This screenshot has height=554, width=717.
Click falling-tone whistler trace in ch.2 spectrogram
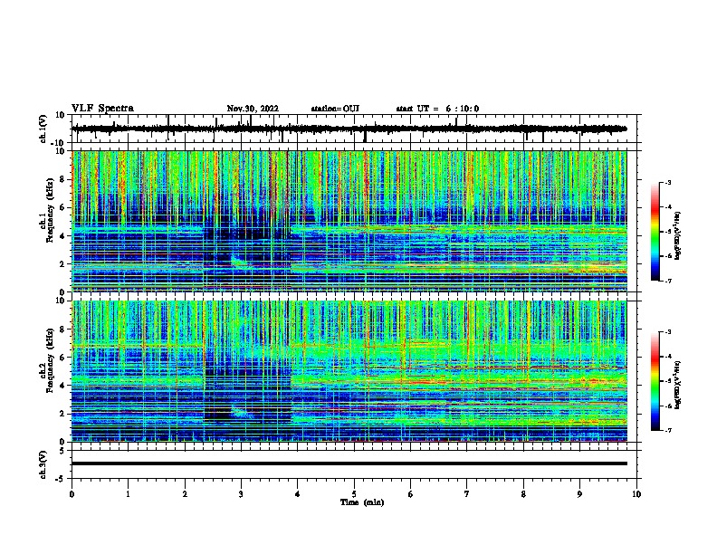[239, 411]
